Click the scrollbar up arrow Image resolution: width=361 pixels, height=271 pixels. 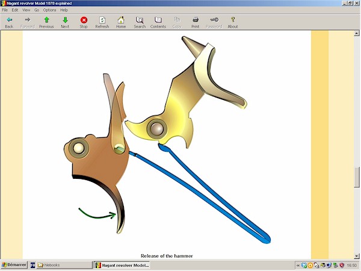click(x=357, y=33)
